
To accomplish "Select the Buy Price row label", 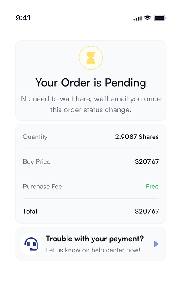I will [x=37, y=162].
